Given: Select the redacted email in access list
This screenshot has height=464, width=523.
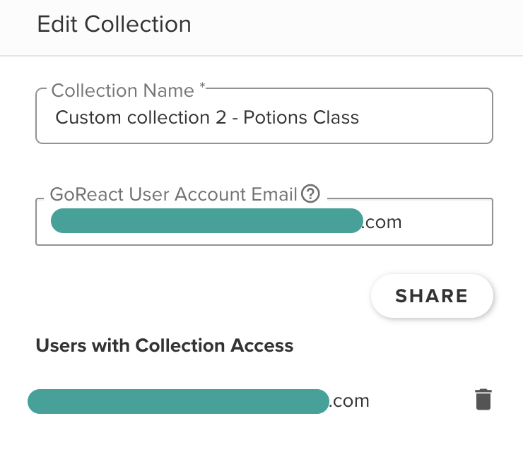Looking at the screenshot, I should click(178, 401).
